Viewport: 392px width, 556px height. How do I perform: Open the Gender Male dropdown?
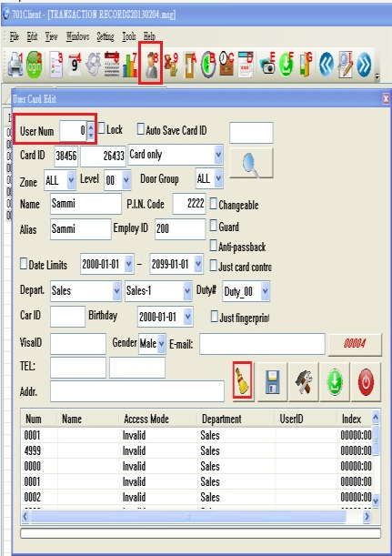coord(162,343)
